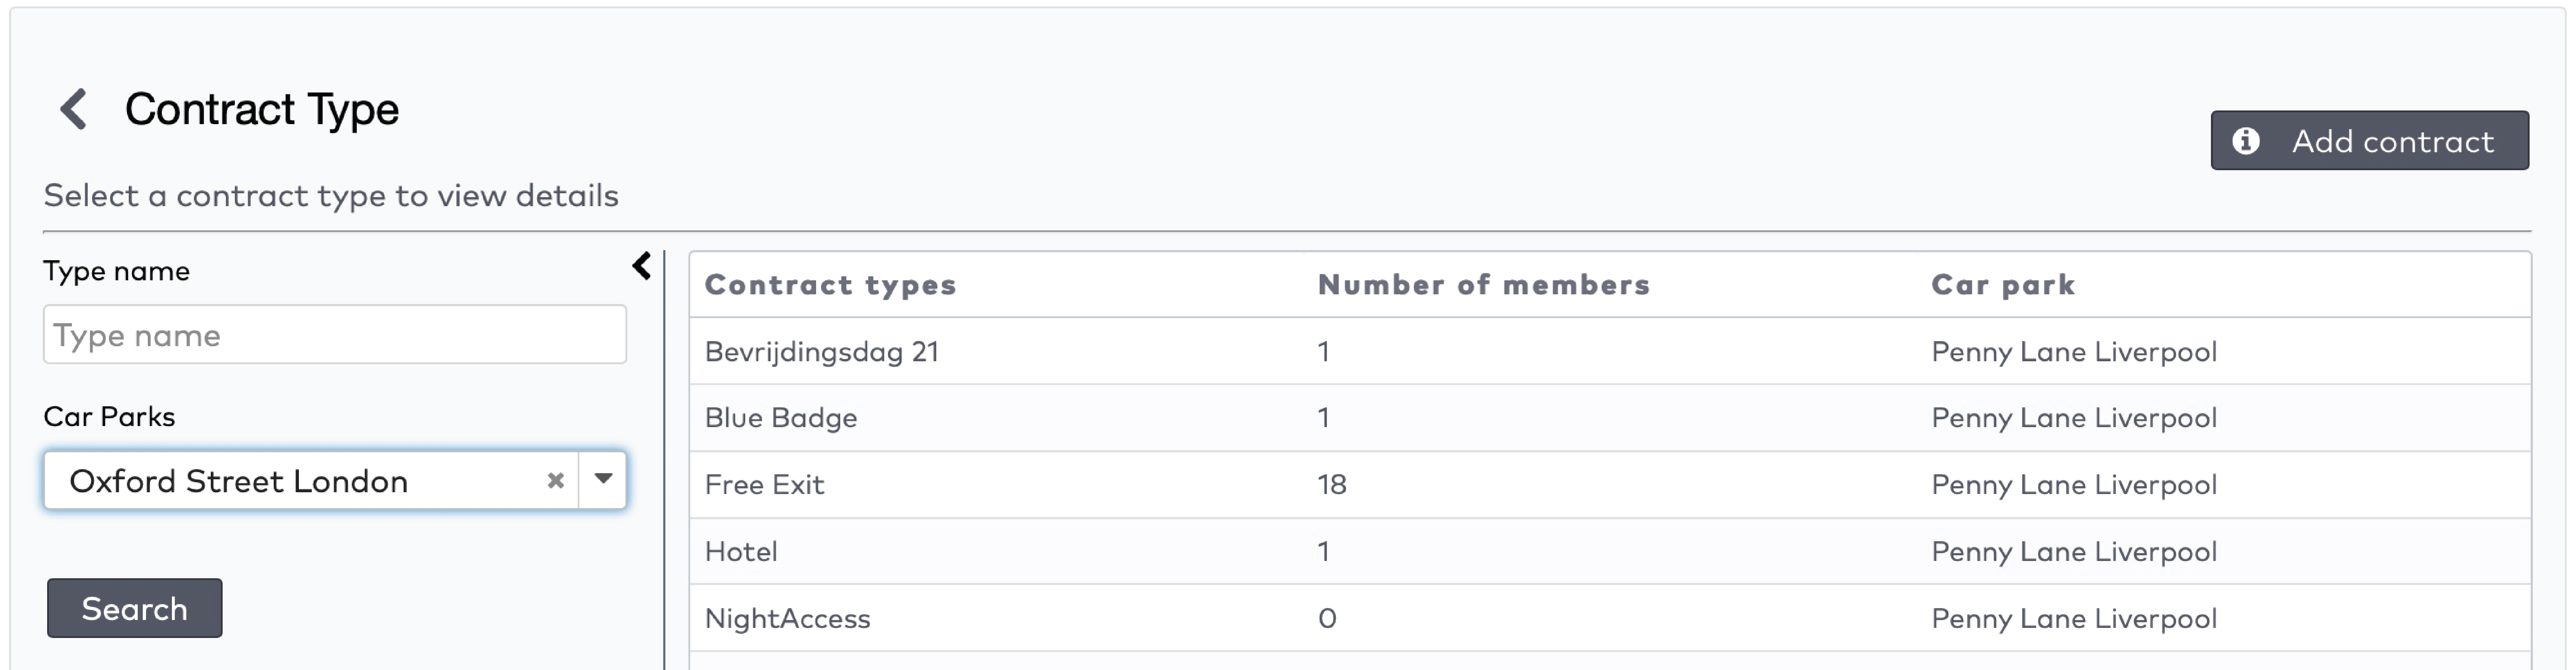
Task: Sort by the Number of members header
Action: click(1483, 285)
